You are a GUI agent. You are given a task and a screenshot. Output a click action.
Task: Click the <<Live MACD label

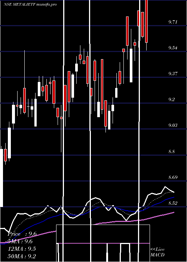click(x=157, y=252)
